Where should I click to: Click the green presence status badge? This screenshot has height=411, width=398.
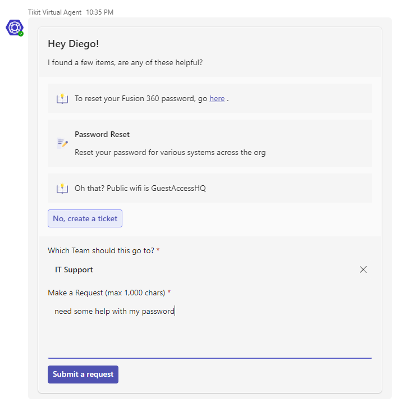21,34
